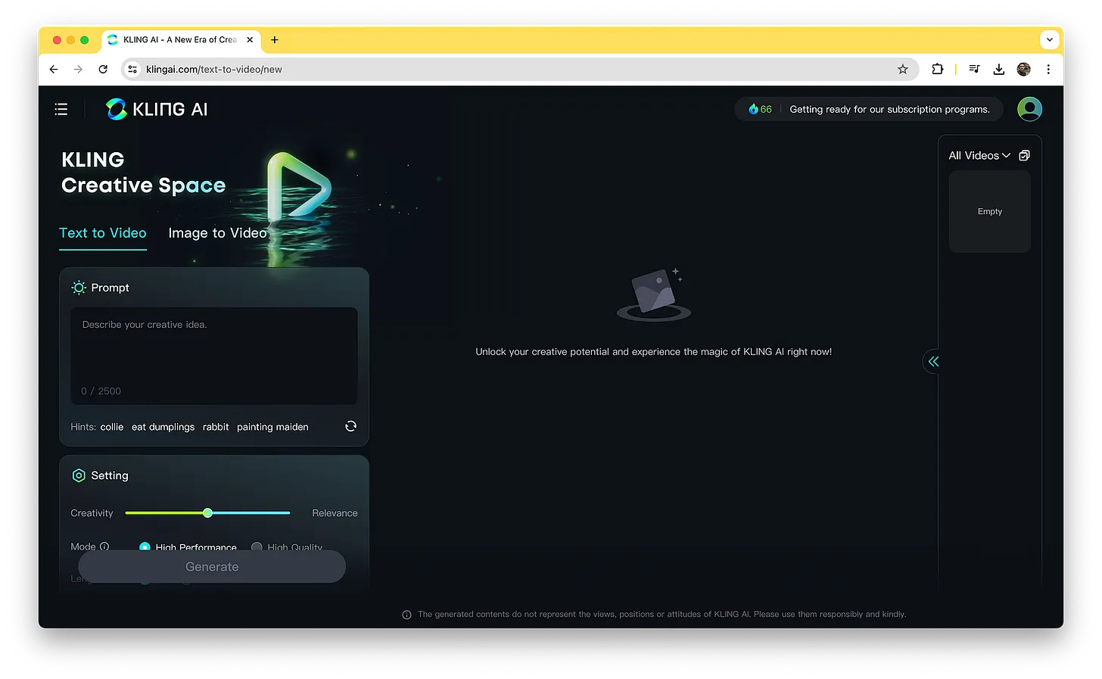Select the KLING AI browser tab
Screen dimensions: 1102x679
coord(180,40)
